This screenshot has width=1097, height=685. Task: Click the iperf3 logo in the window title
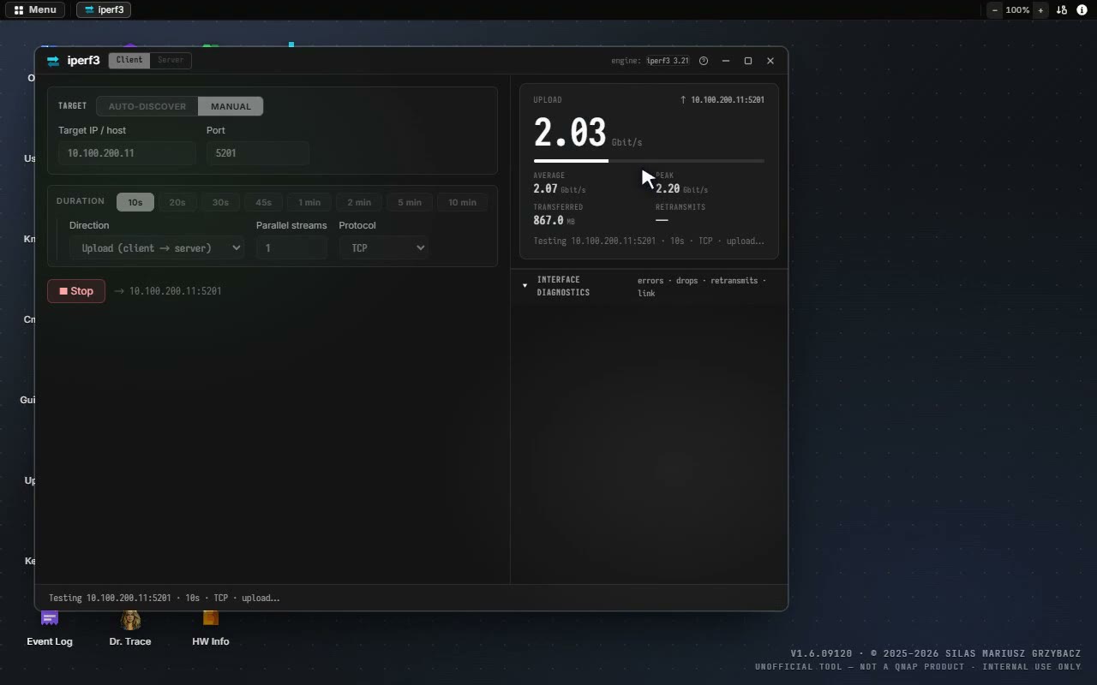pyautogui.click(x=53, y=61)
